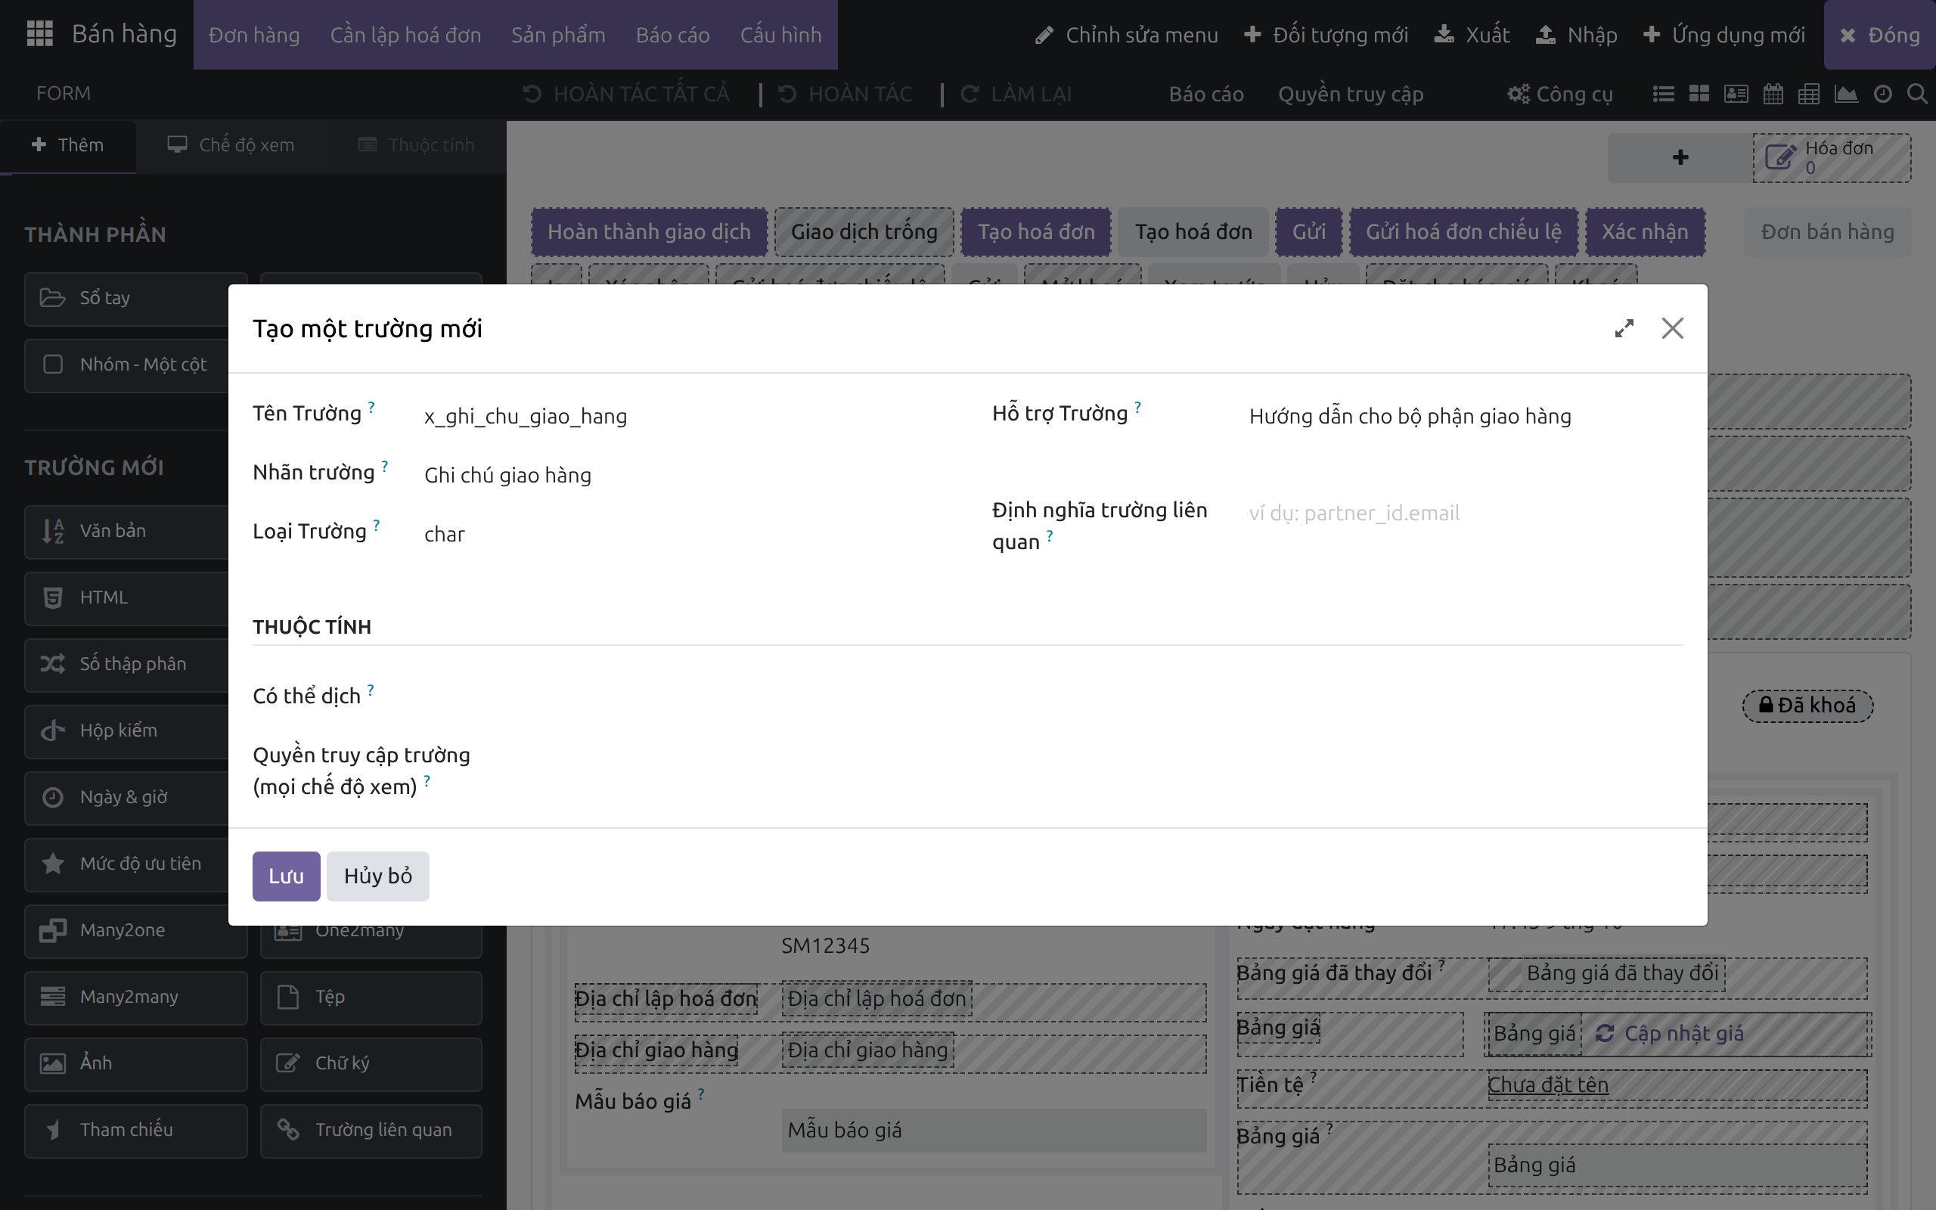Screen dimensions: 1936x1210
Task: Open the apps grid home menu
Action: click(x=39, y=35)
